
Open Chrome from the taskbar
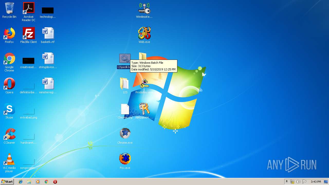pyautogui.click(x=47, y=182)
